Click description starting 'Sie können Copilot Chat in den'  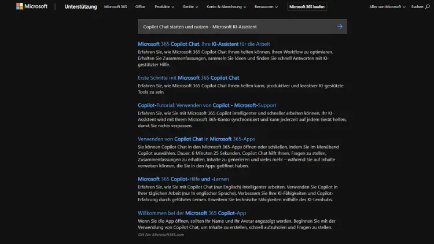point(238,156)
